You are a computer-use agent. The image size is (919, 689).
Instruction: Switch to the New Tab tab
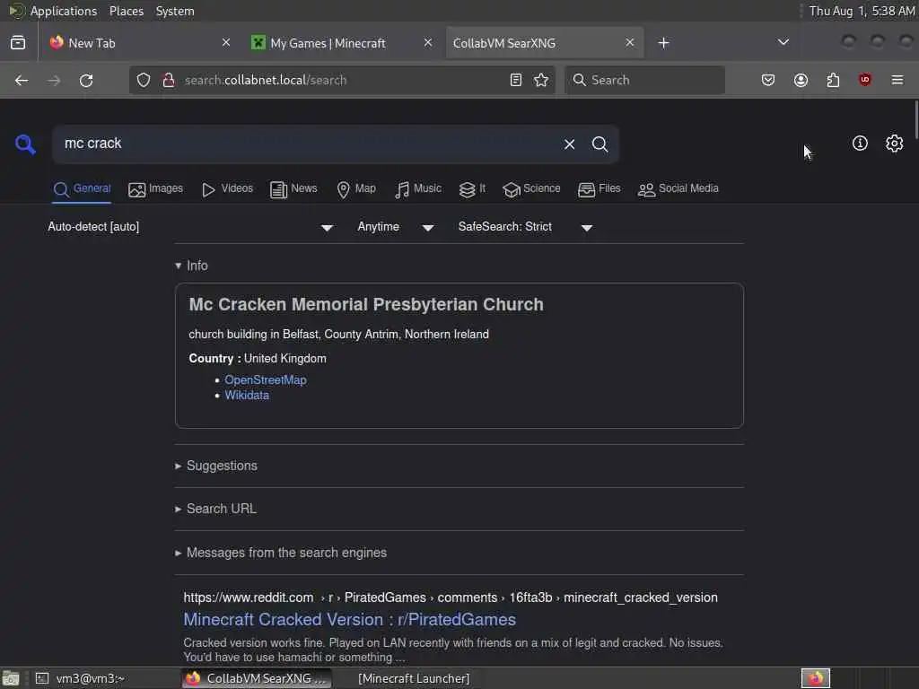pyautogui.click(x=139, y=43)
